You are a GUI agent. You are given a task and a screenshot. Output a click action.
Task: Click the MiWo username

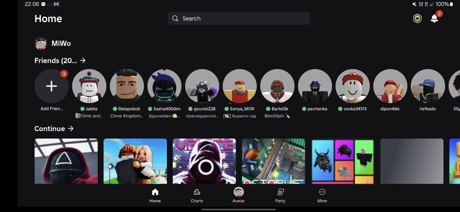click(61, 43)
